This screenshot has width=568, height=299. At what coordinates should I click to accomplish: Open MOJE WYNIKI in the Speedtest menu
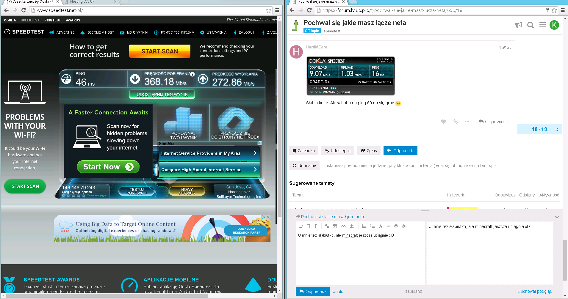pyautogui.click(x=134, y=32)
